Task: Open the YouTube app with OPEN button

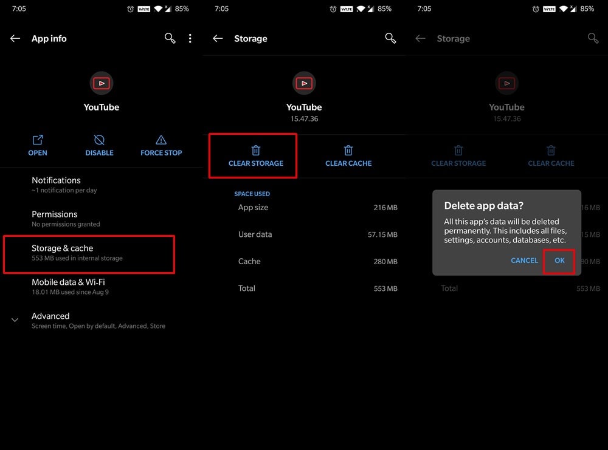Action: [38, 146]
